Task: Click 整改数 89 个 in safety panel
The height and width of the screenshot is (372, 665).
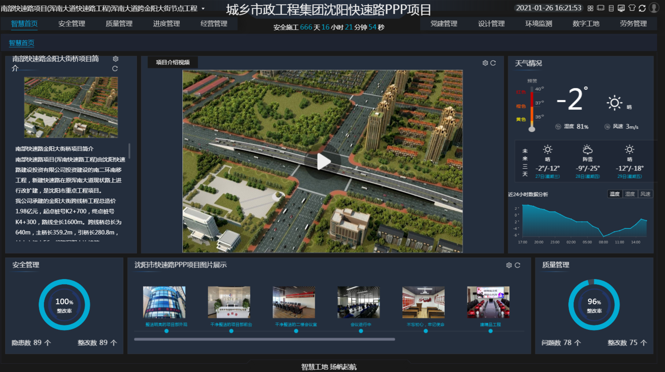Action: pos(97,343)
